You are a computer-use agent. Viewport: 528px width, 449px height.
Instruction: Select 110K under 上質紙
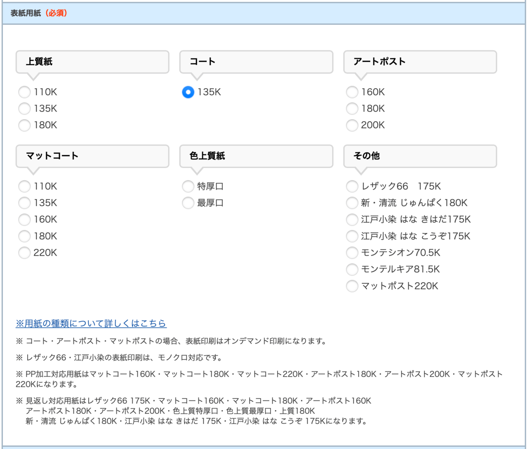click(x=24, y=92)
